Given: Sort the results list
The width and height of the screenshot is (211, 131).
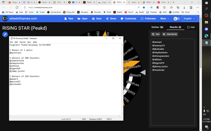Looking at the screenshot, I should pyautogui.click(x=156, y=34).
